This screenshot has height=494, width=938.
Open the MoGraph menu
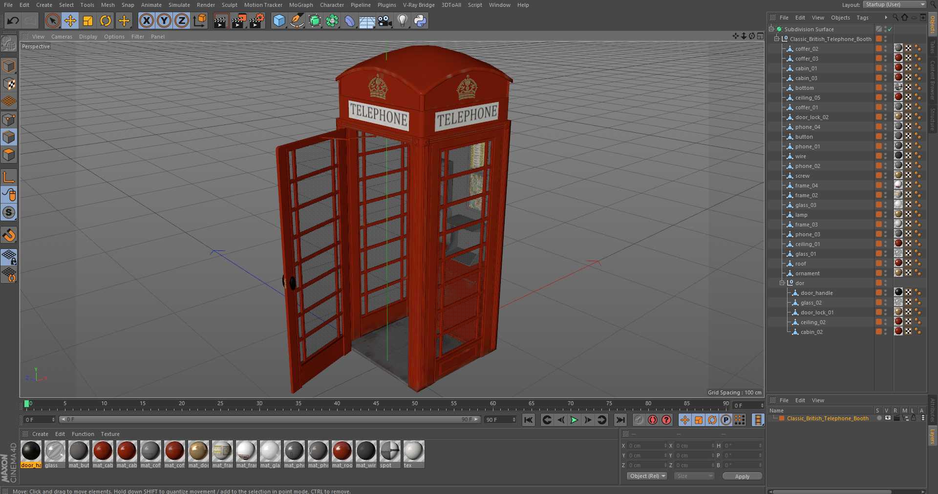(301, 5)
